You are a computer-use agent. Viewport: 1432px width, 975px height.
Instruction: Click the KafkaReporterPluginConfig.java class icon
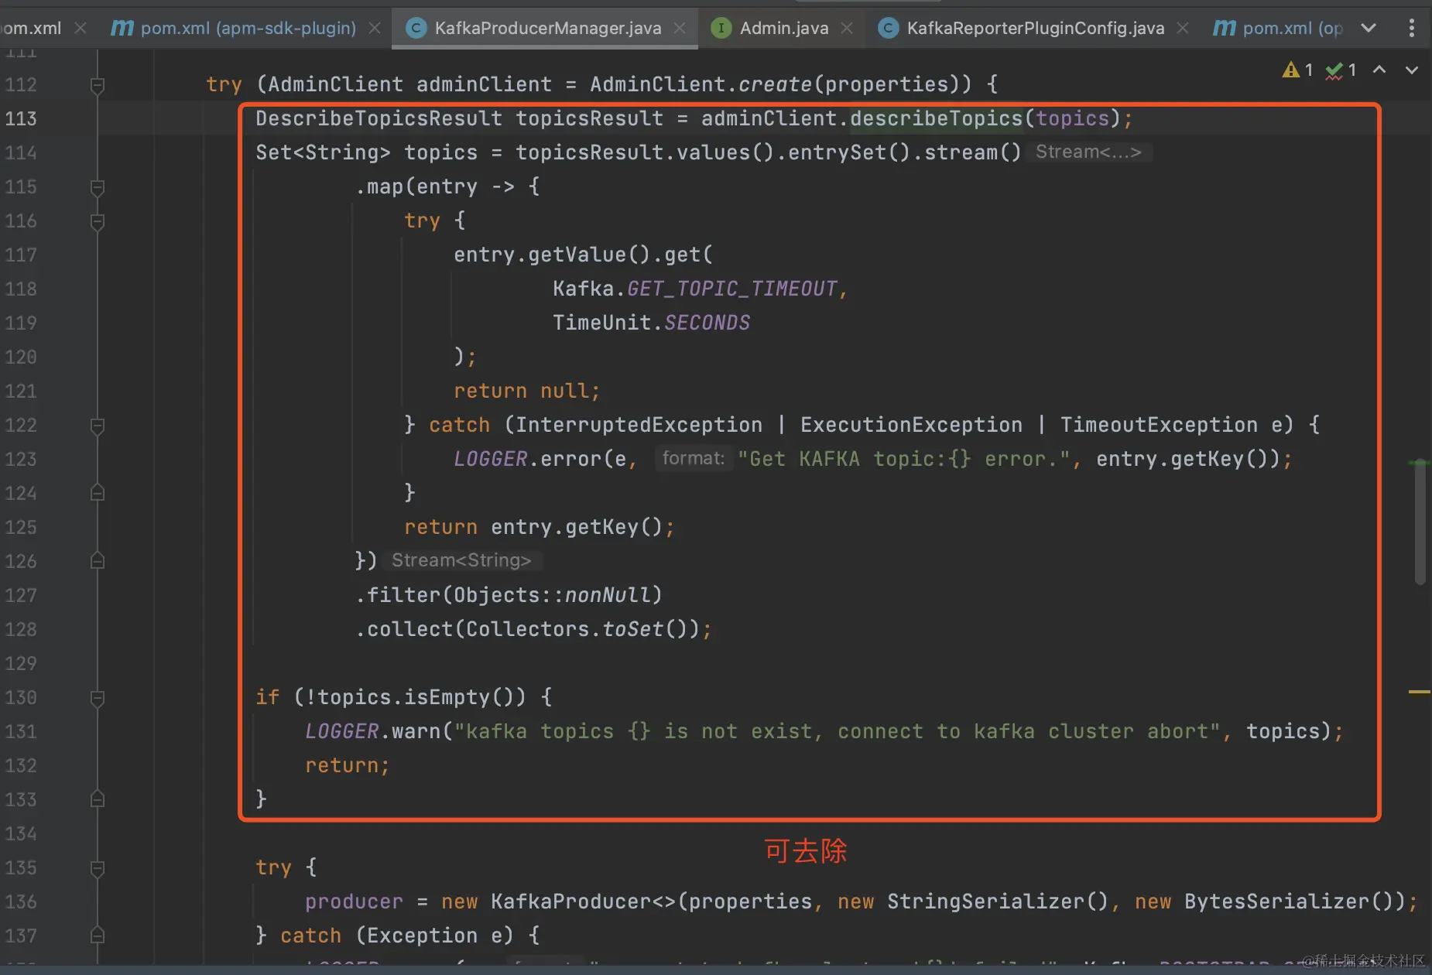coord(888,29)
